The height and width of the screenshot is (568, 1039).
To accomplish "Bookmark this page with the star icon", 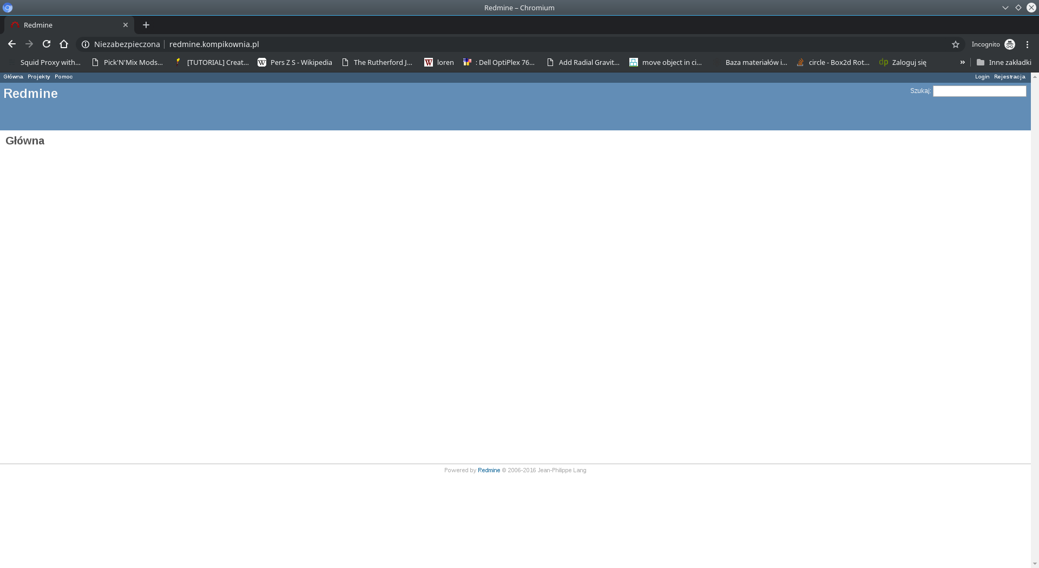I will [x=956, y=44].
